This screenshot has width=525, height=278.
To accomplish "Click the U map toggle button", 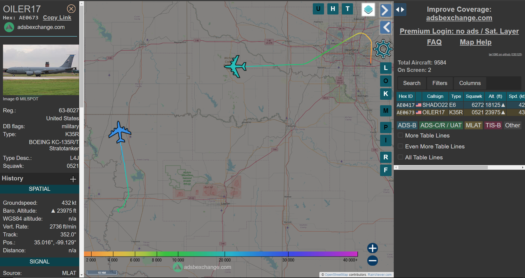I will pyautogui.click(x=318, y=9).
